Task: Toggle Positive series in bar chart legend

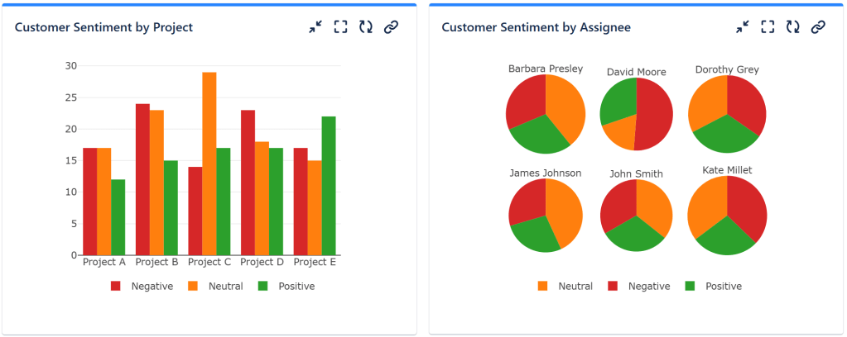Action: [286, 286]
